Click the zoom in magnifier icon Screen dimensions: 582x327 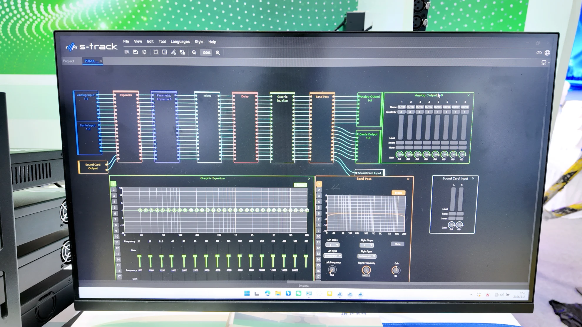(218, 53)
